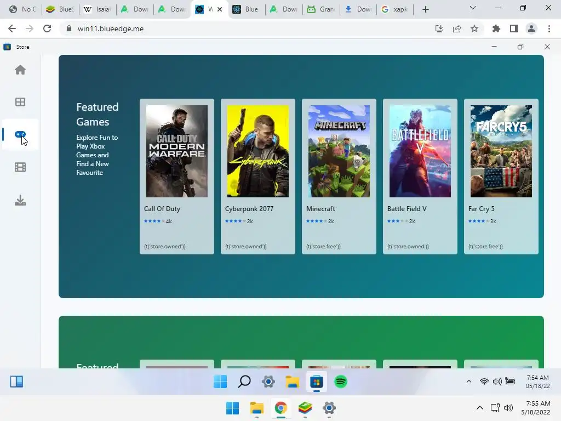Open the Chrome three-dot menu

coord(549,29)
